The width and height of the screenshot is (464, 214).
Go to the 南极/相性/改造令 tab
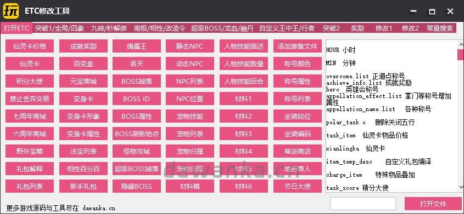pyautogui.click(x=159, y=28)
